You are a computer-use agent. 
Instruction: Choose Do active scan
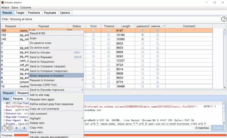(x=56, y=47)
